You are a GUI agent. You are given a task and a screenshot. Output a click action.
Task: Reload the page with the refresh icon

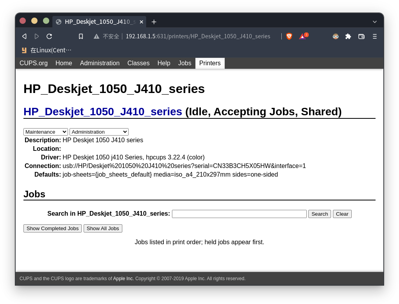point(49,36)
